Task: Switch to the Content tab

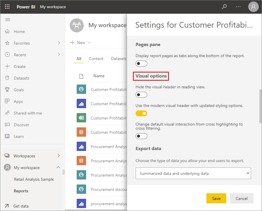Action: coord(96,59)
